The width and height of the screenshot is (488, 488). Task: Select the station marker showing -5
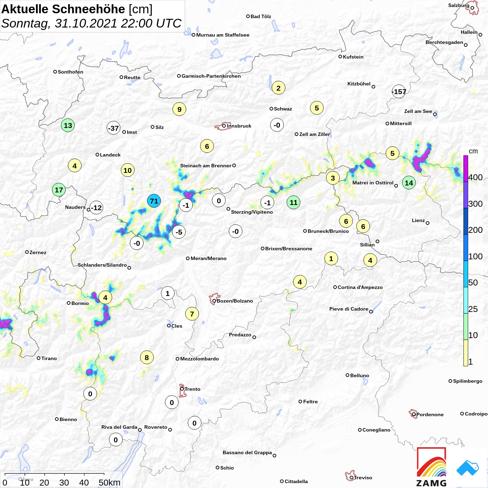179,232
